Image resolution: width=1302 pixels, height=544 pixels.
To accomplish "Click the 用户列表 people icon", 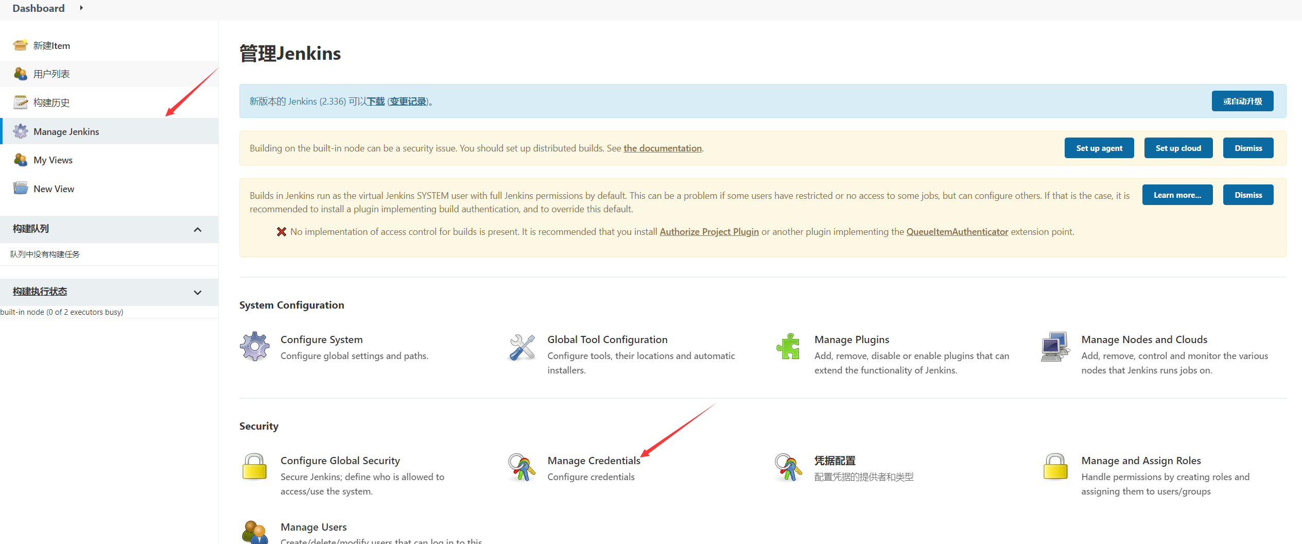I will 20,74.
